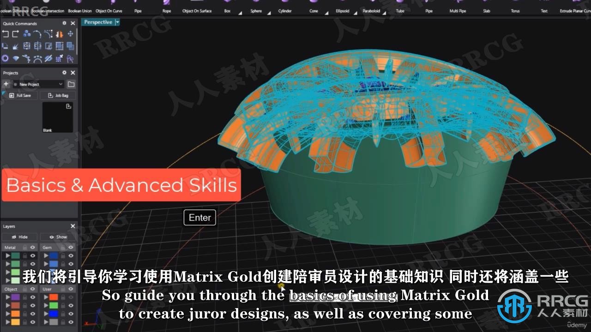
Task: Click the Full Save button
Action: (x=20, y=95)
